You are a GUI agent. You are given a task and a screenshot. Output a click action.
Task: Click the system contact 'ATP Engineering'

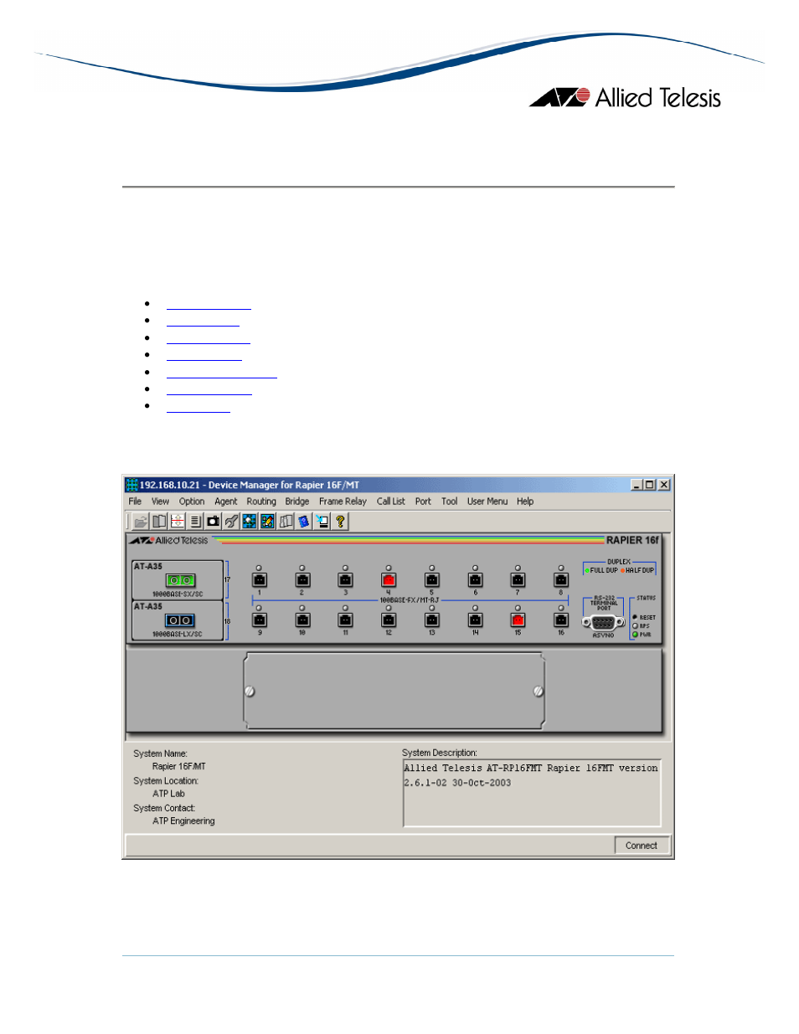click(x=183, y=821)
